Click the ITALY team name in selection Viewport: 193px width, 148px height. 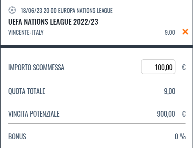point(37,32)
